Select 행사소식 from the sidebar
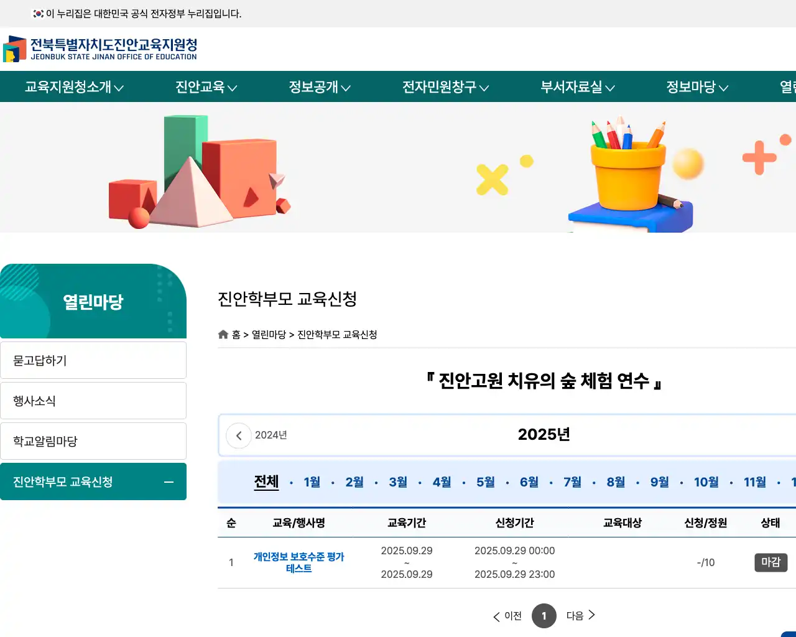 pos(93,400)
